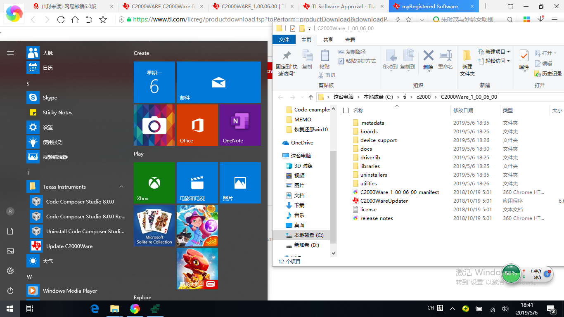Show hidden tray icons chevron
The width and height of the screenshot is (564, 317).
[x=453, y=308]
